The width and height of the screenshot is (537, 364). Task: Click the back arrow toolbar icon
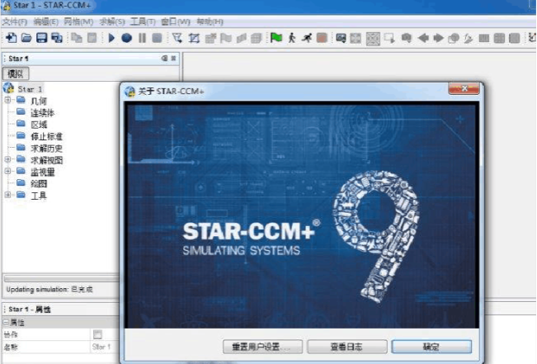point(424,38)
